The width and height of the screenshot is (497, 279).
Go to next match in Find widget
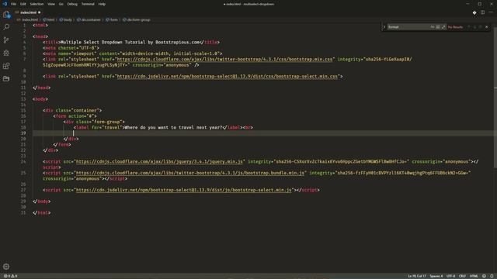(x=474, y=27)
